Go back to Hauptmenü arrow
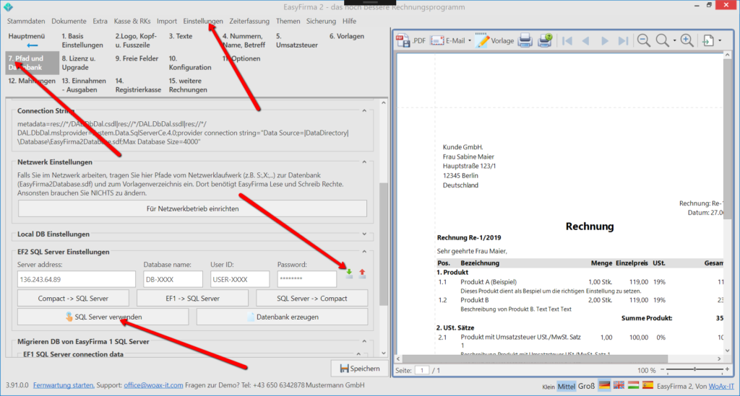 click(32, 45)
